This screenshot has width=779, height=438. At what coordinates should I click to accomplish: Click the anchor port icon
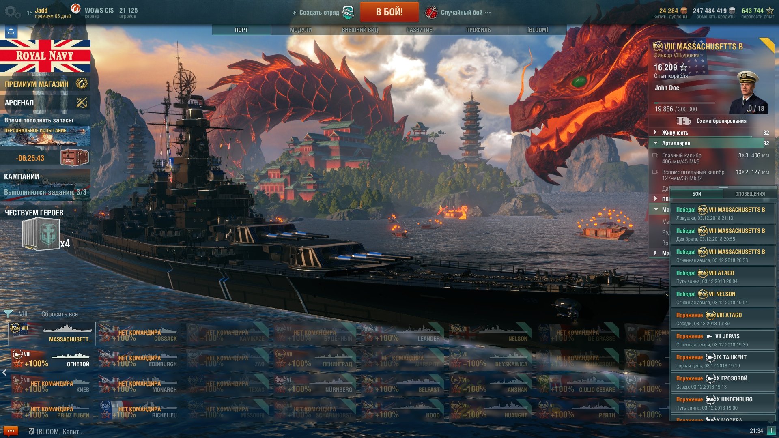pos(11,31)
